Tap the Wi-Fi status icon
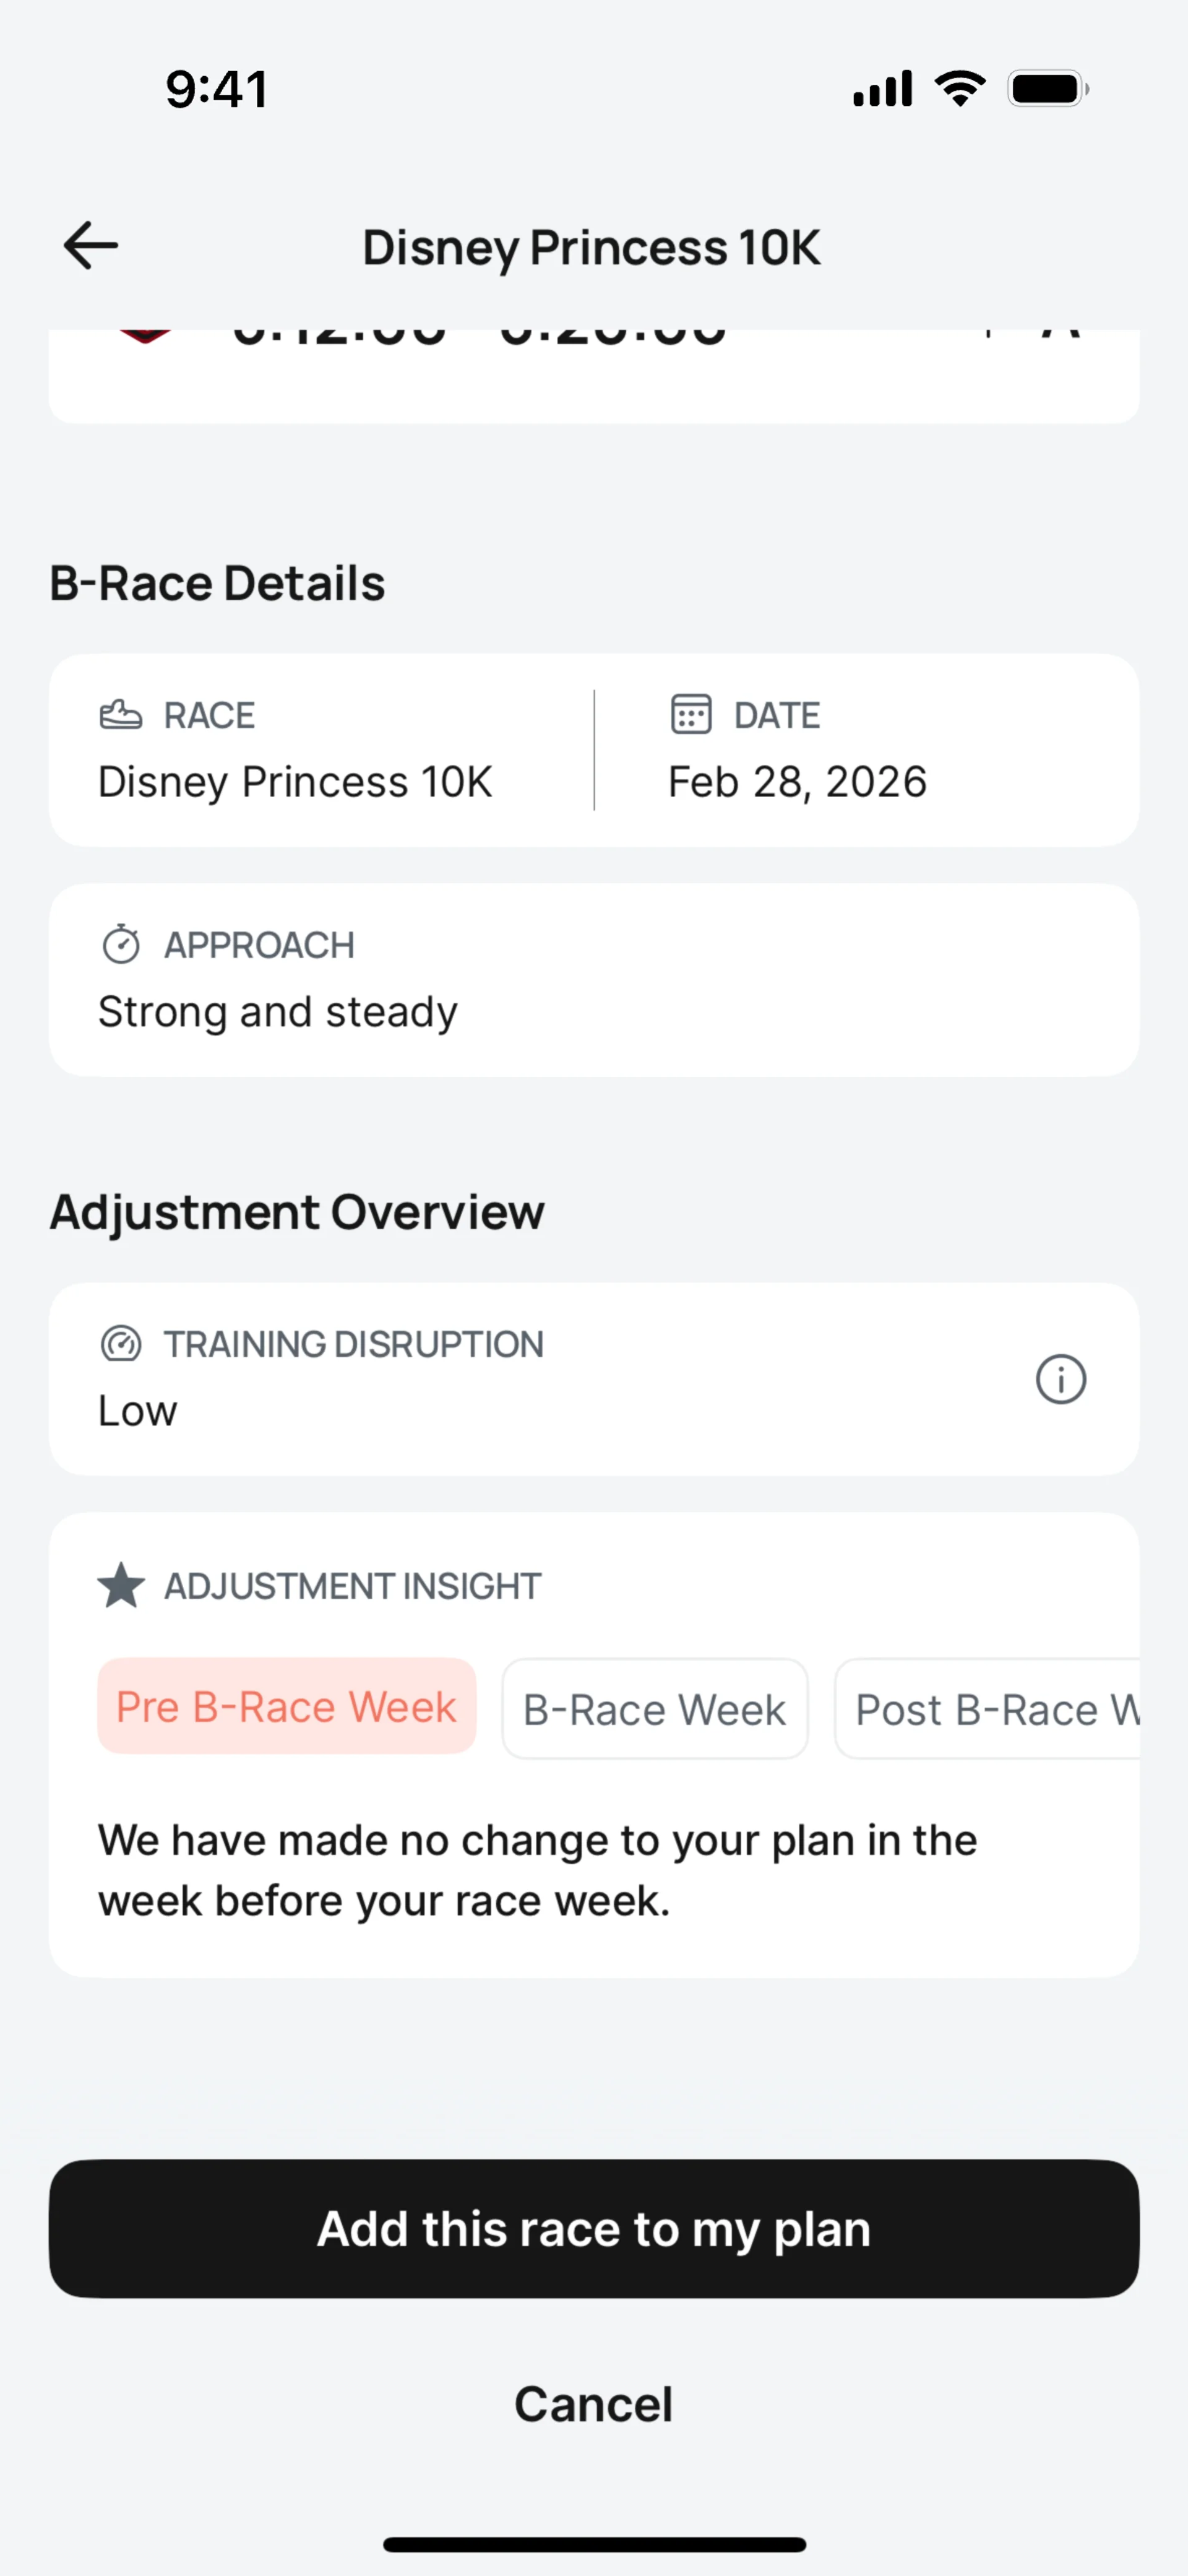1188x2576 pixels. tap(959, 89)
